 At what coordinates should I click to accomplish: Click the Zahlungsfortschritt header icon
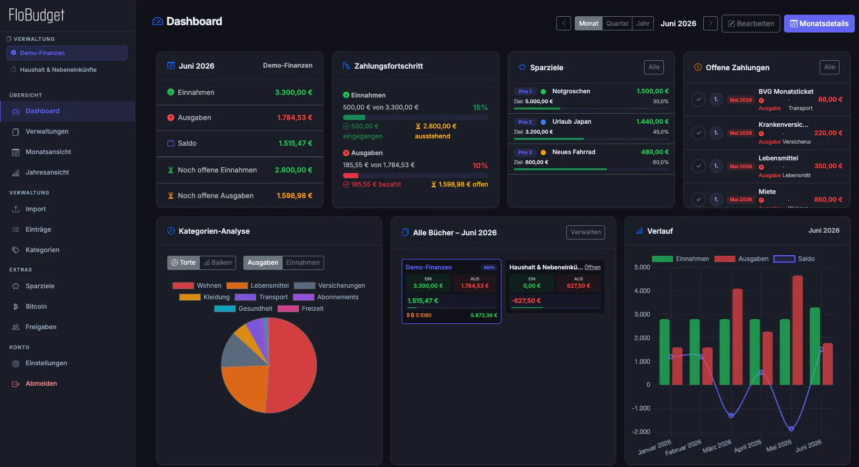(347, 66)
